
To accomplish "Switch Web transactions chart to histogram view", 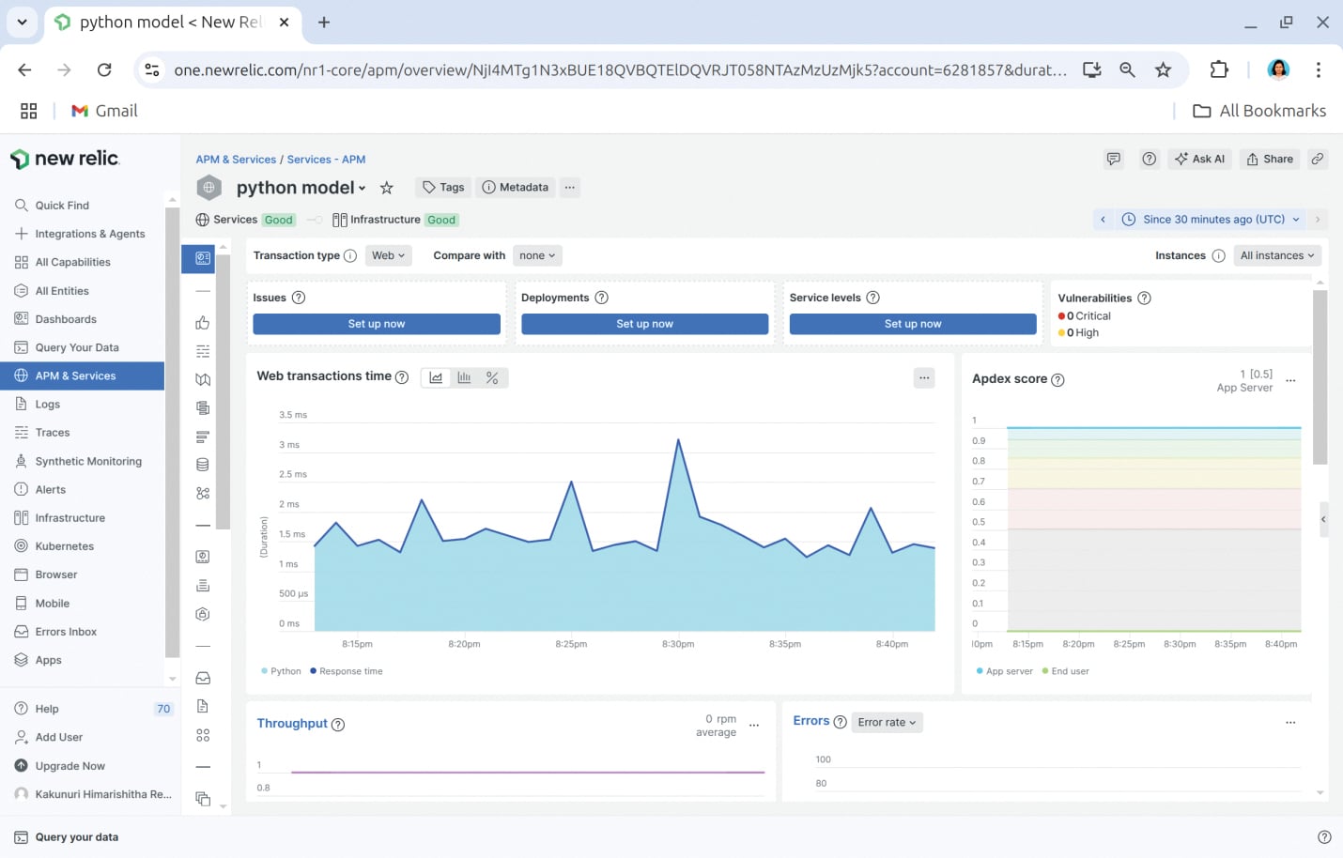I will pos(464,377).
